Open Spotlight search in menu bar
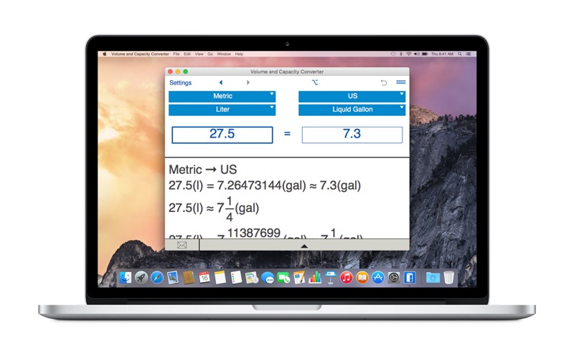Viewport: 574px width, 358px height. [x=460, y=54]
